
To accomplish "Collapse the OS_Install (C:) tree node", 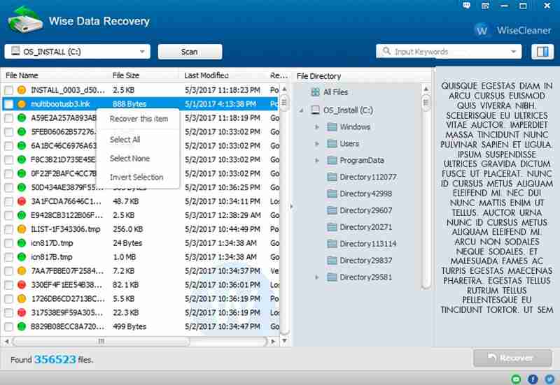I will (301, 110).
